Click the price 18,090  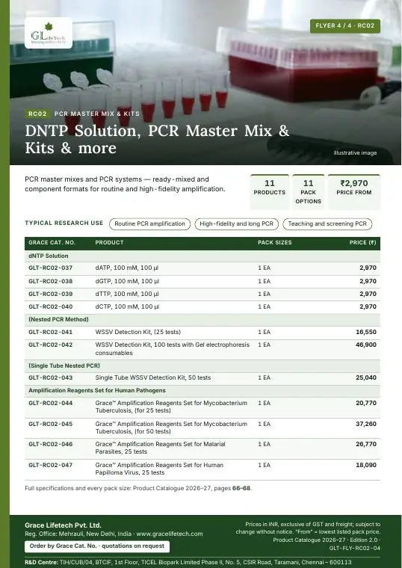(x=366, y=465)
